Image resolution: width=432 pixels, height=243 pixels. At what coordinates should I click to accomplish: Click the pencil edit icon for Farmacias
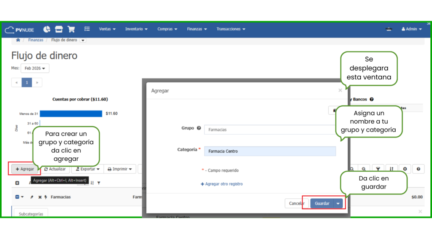click(32, 197)
